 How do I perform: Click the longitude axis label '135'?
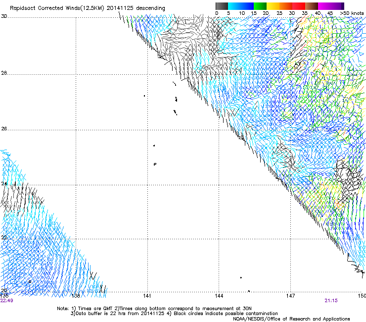4,296
